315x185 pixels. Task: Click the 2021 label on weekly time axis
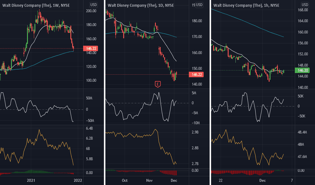click(31, 180)
